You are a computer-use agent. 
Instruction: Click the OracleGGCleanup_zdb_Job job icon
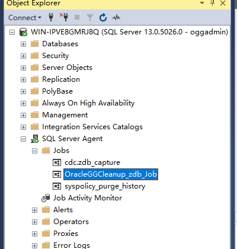(x=57, y=174)
